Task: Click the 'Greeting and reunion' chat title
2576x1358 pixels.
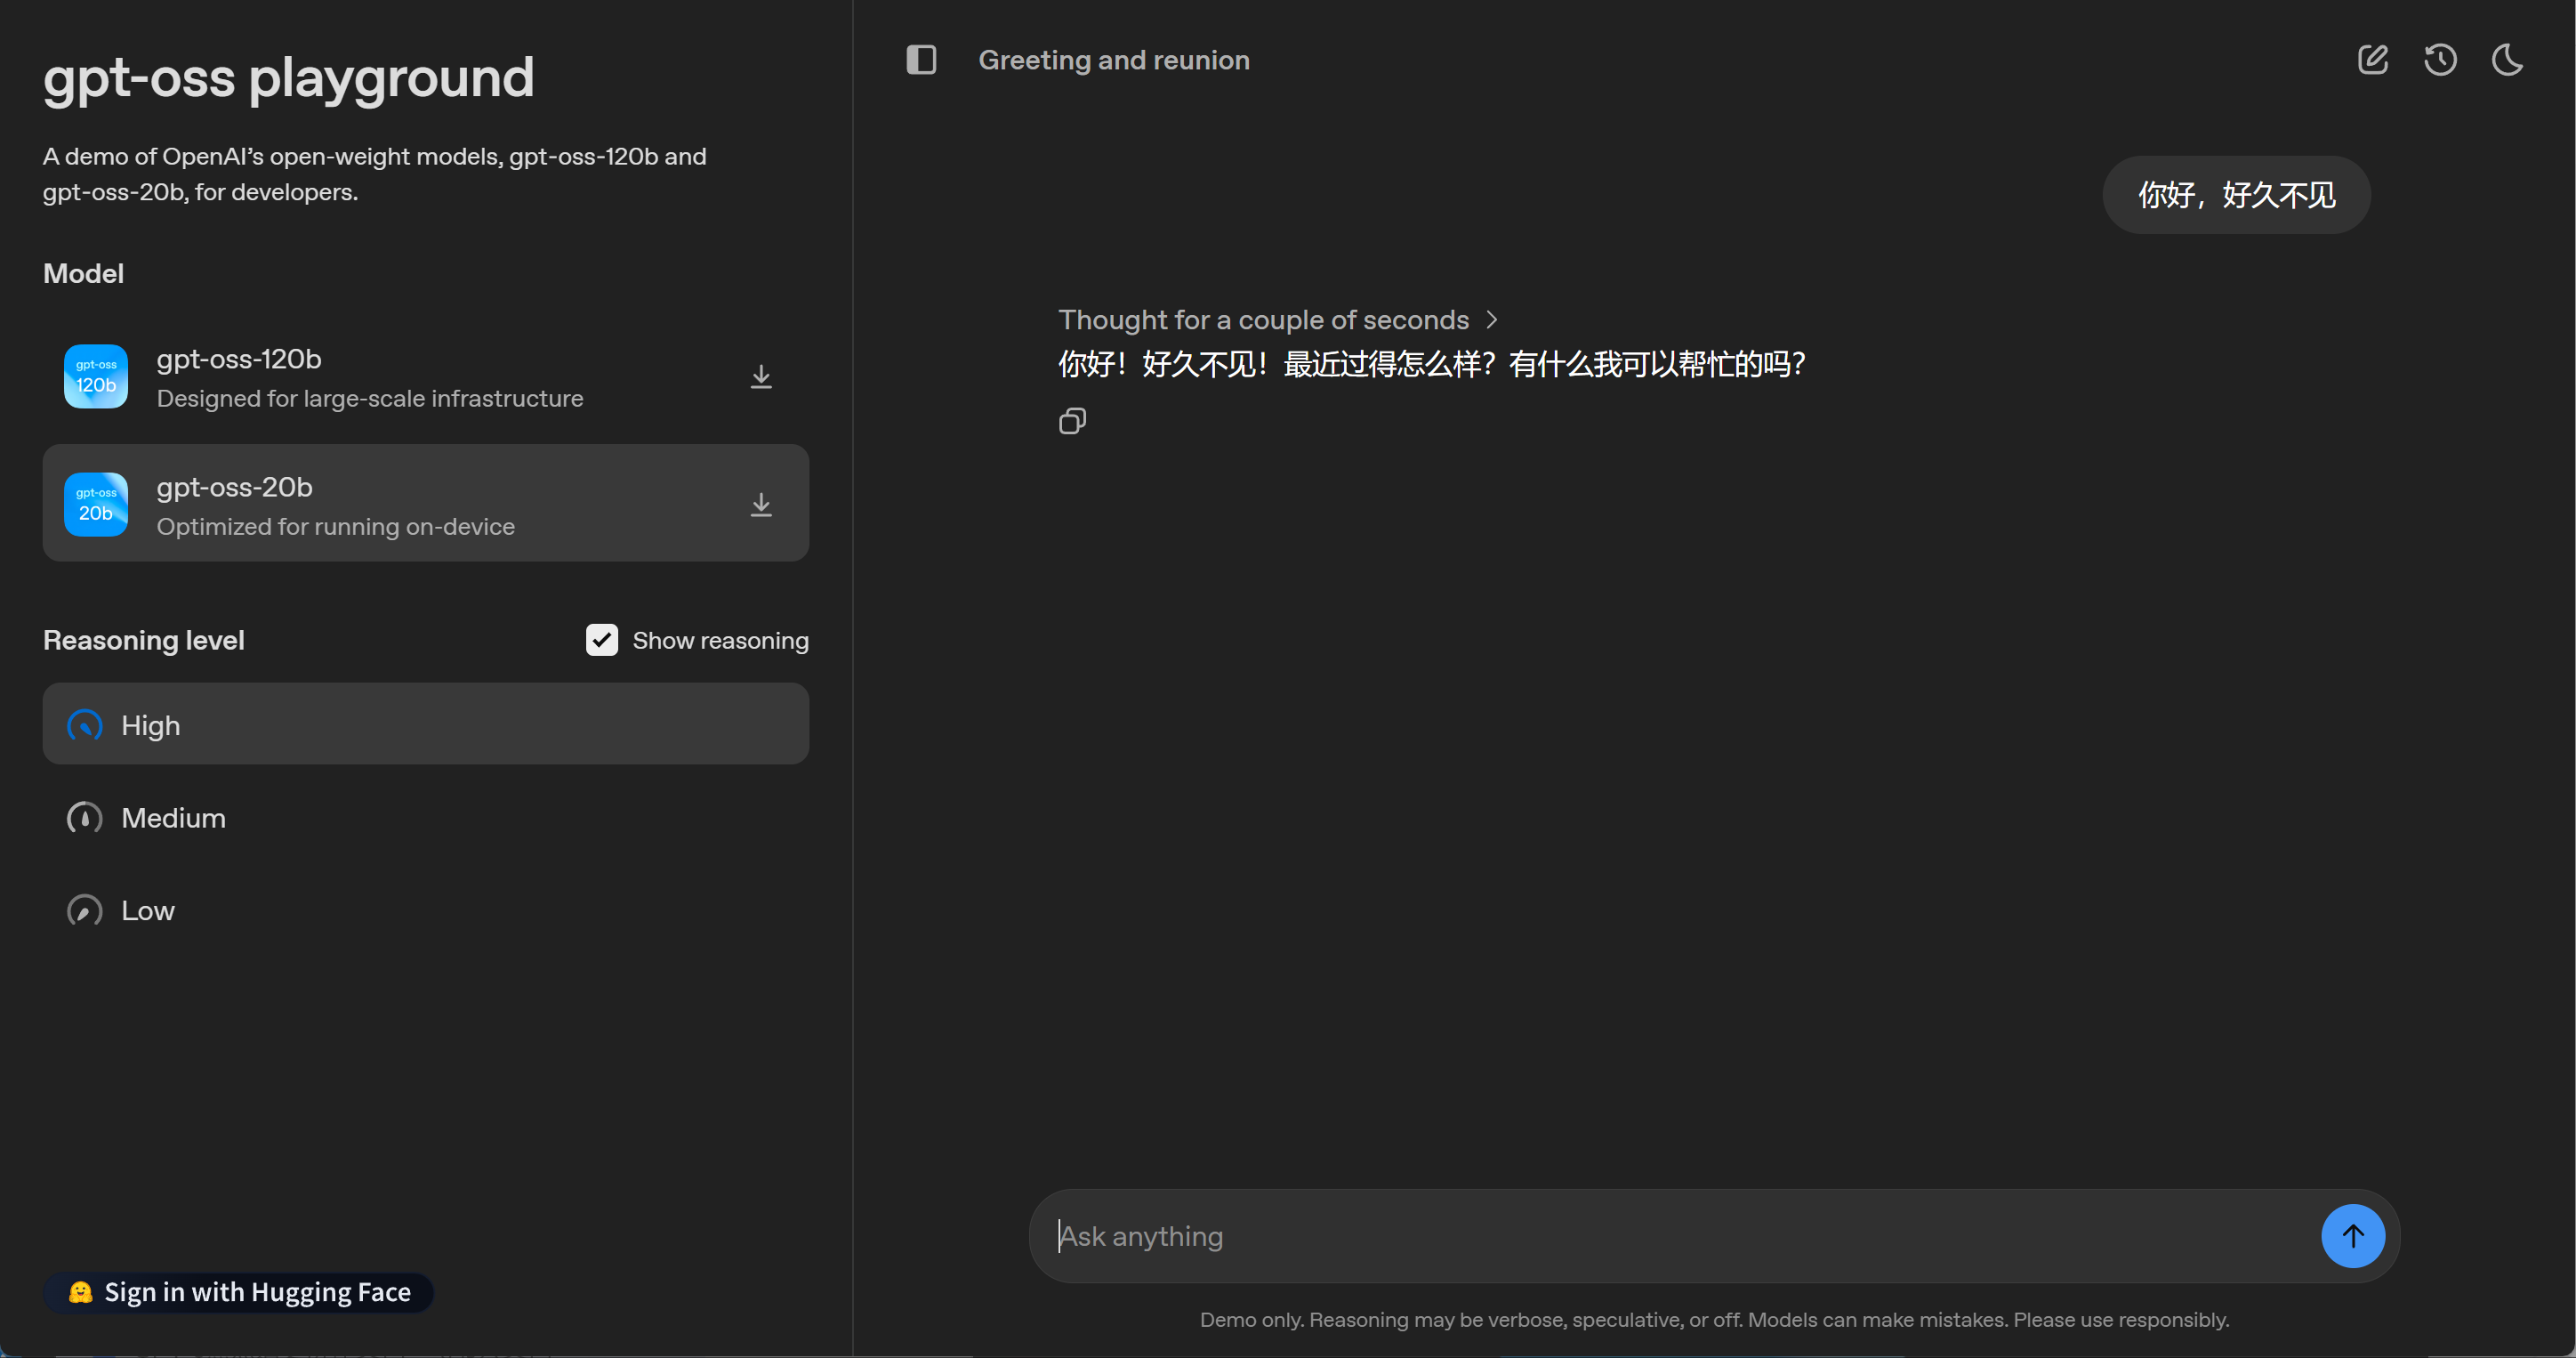Action: pyautogui.click(x=1114, y=60)
